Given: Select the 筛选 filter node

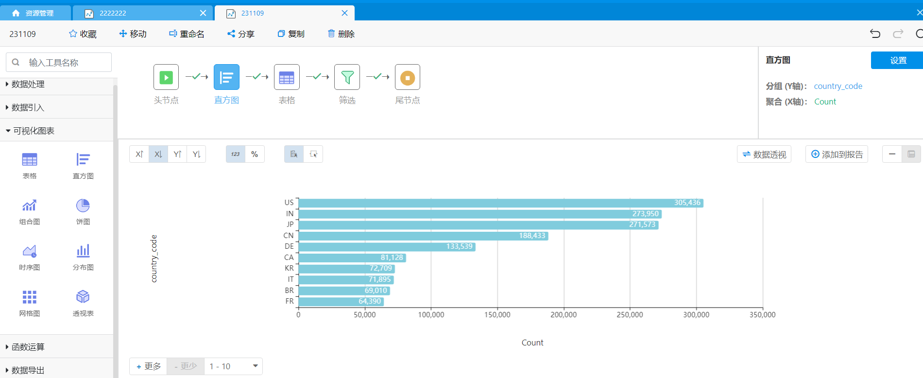Looking at the screenshot, I should point(347,77).
